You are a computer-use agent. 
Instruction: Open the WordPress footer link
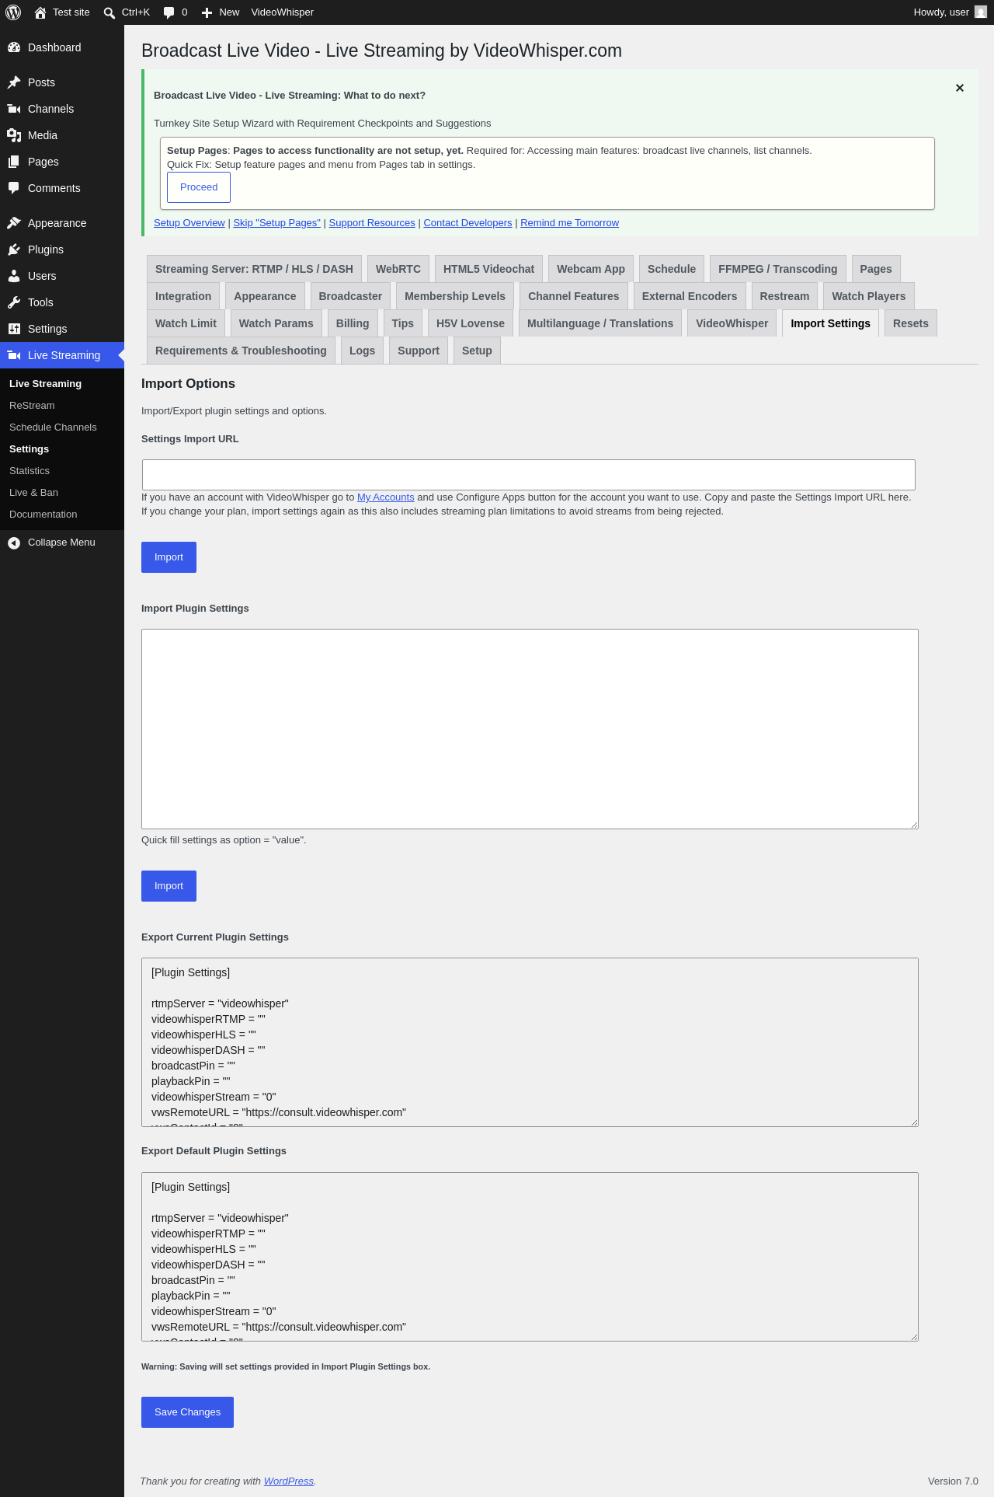(289, 1481)
